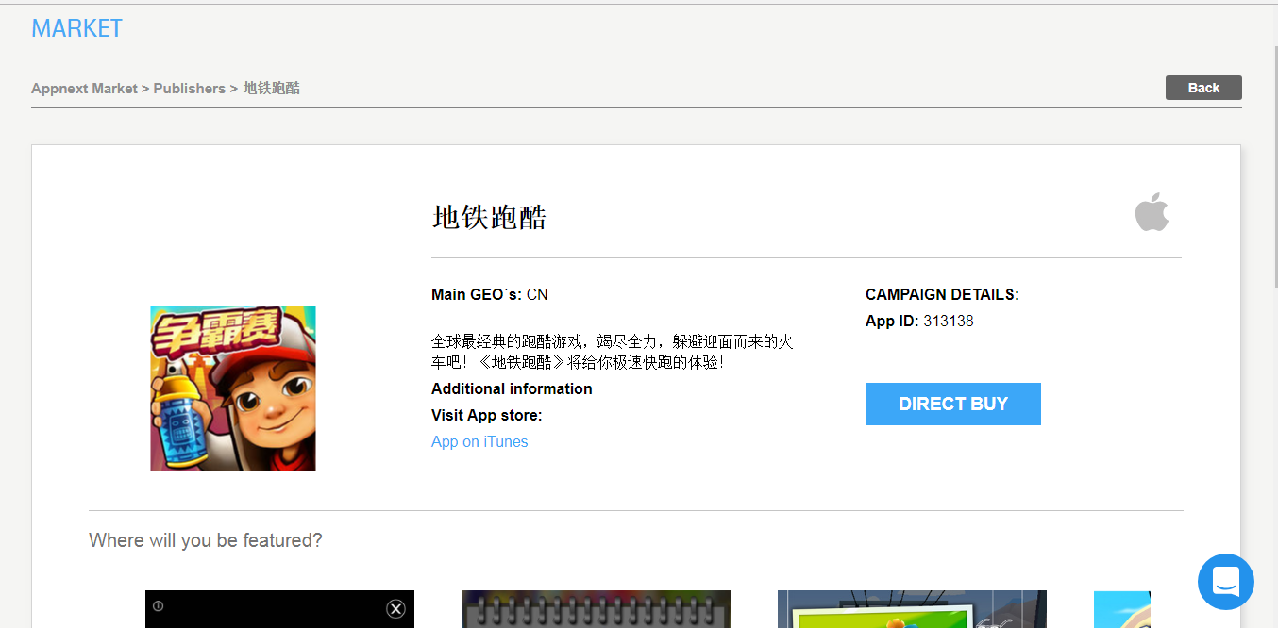Click Where will you be featured heading
The width and height of the screenshot is (1278, 628).
(x=206, y=540)
